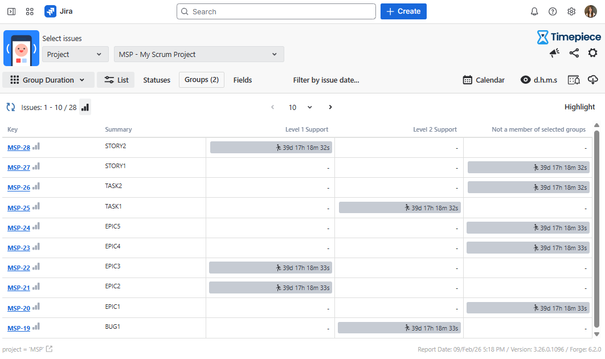
Task: Open the Statuses tab
Action: click(x=157, y=80)
